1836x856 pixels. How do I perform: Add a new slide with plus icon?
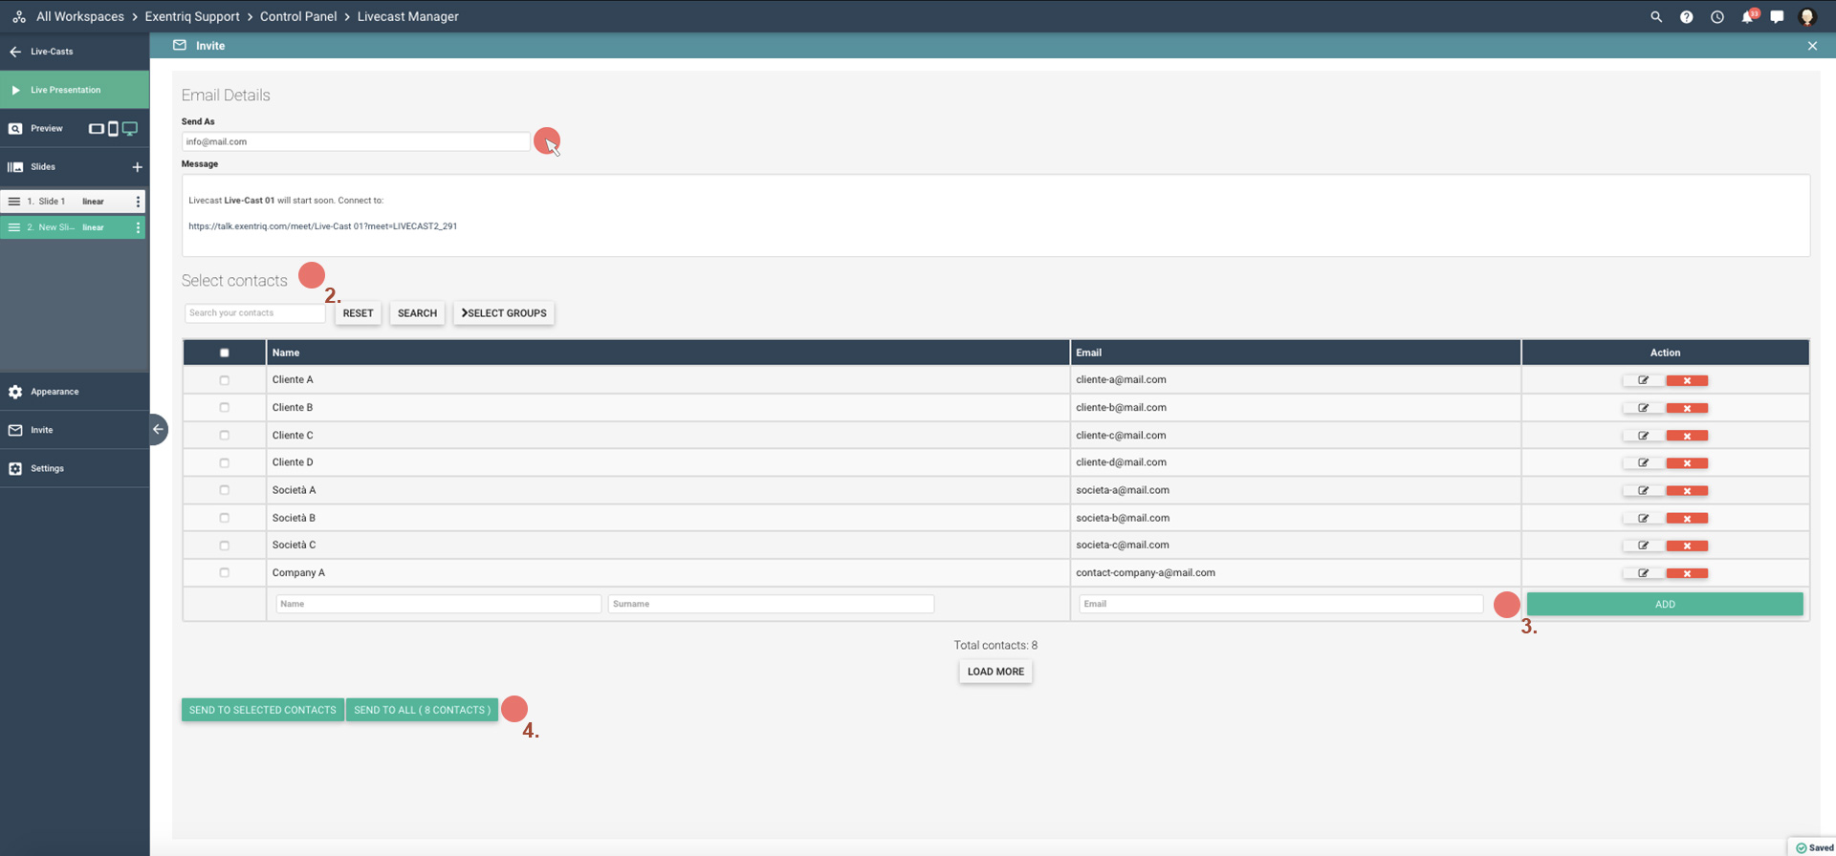137,167
